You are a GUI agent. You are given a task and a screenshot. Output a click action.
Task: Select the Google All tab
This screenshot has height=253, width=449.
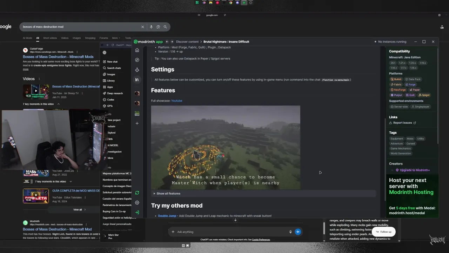[38, 38]
